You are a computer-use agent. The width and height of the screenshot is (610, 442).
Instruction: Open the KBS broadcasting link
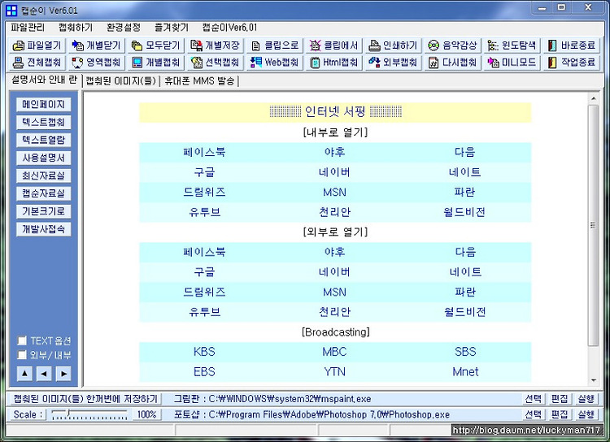point(204,352)
